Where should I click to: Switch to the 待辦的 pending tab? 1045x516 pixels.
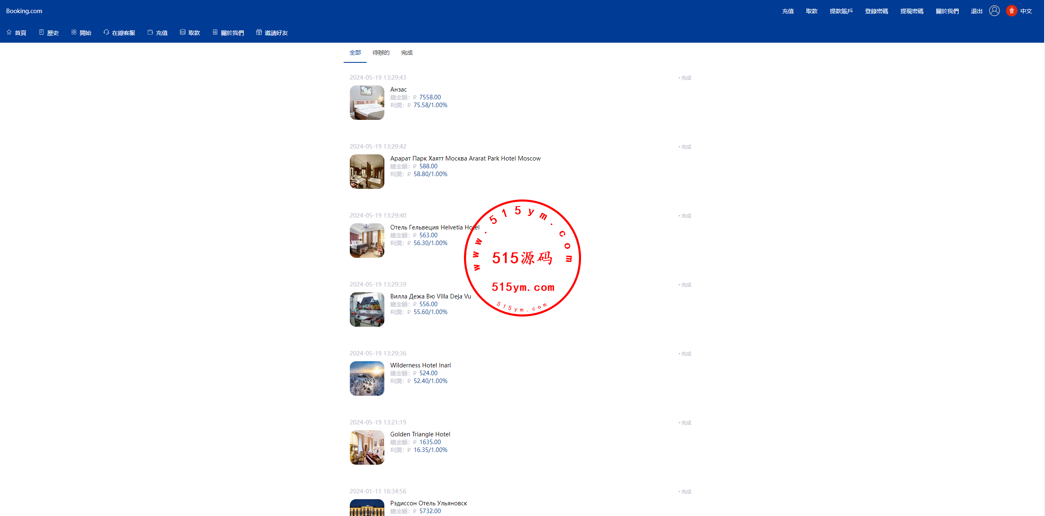[381, 53]
